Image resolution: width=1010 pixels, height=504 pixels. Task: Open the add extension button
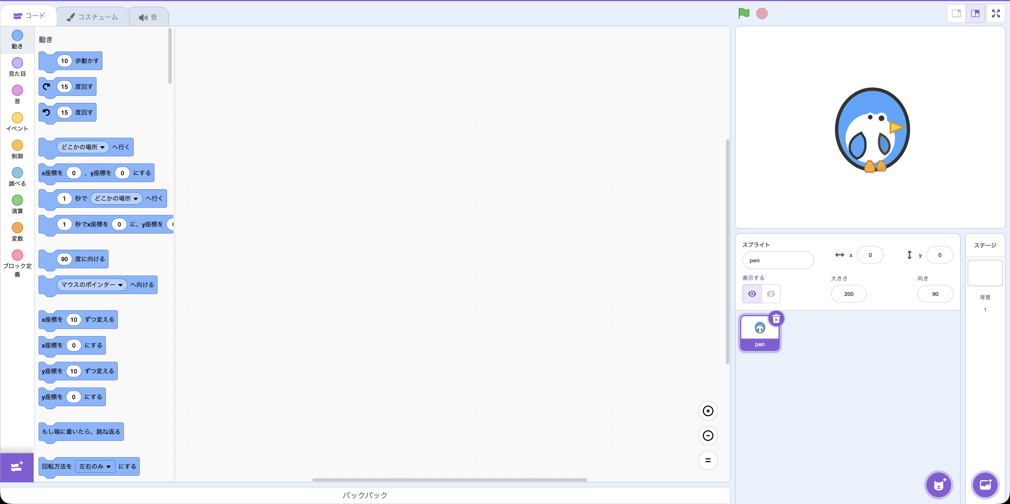17,467
